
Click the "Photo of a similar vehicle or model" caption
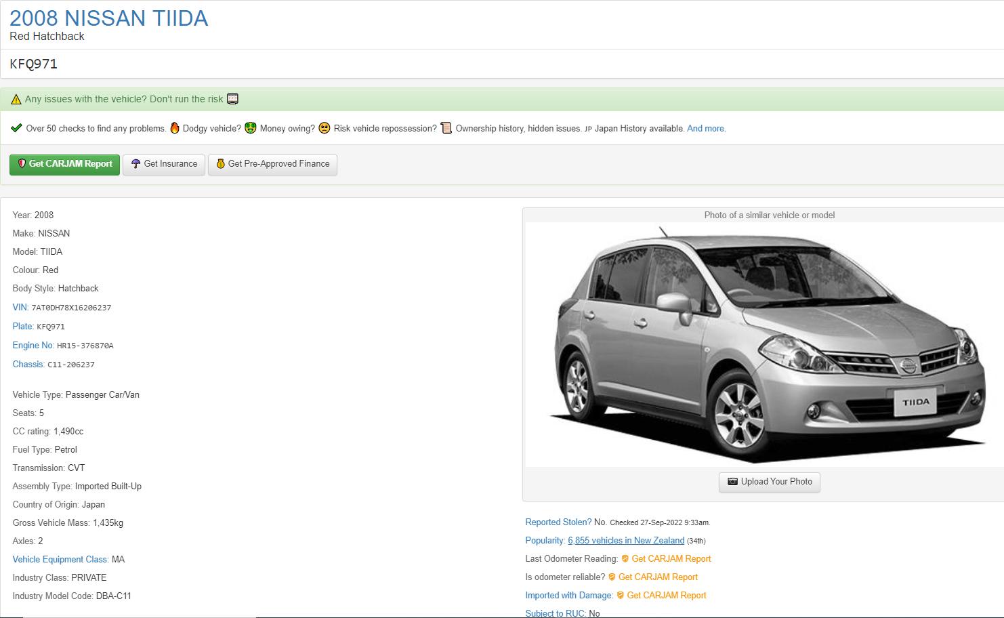coord(770,215)
